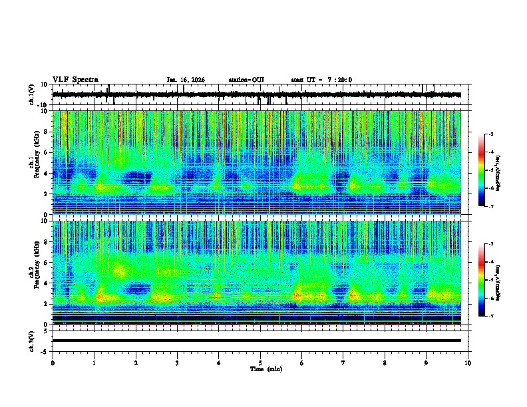The width and height of the screenshot is (527, 407).
Task: Click the "ch.3(V)" axis label
Action: [32, 341]
